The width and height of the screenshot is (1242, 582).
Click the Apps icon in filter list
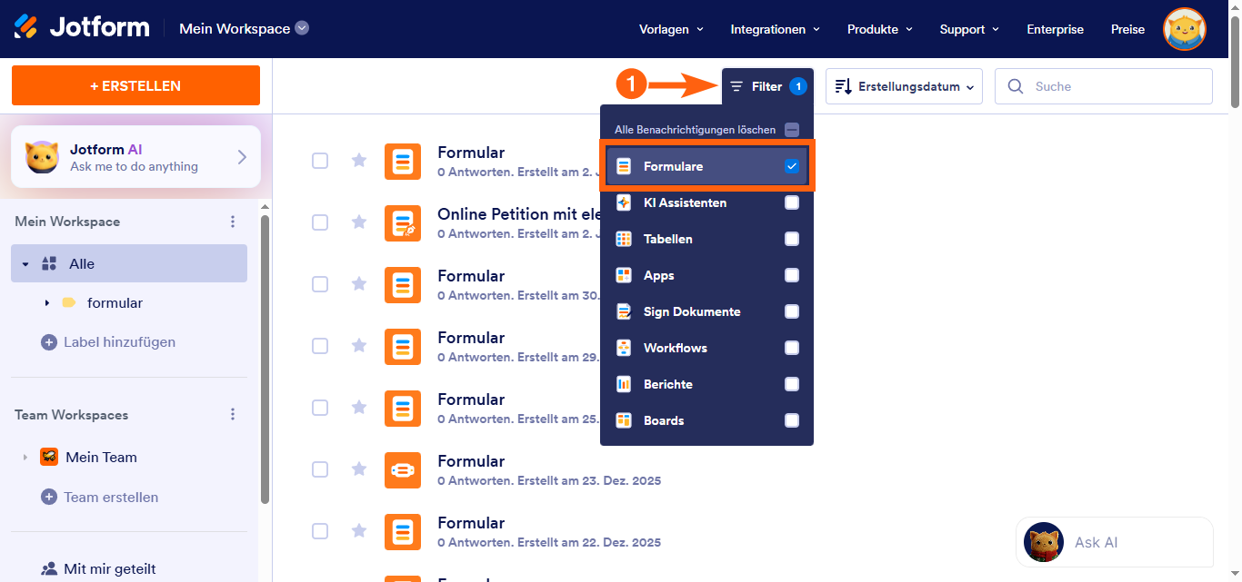(x=624, y=275)
